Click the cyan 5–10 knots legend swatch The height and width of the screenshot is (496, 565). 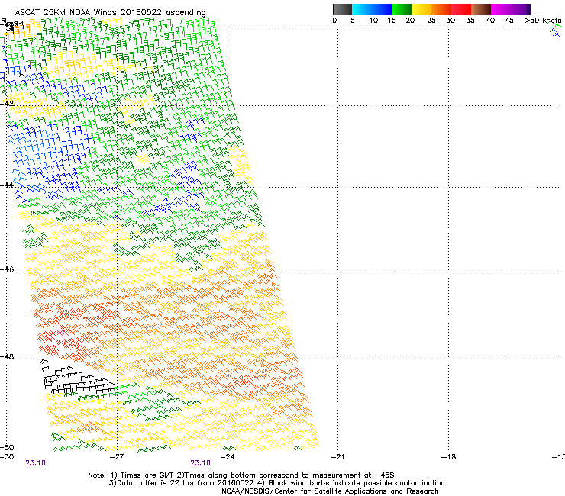pos(362,9)
